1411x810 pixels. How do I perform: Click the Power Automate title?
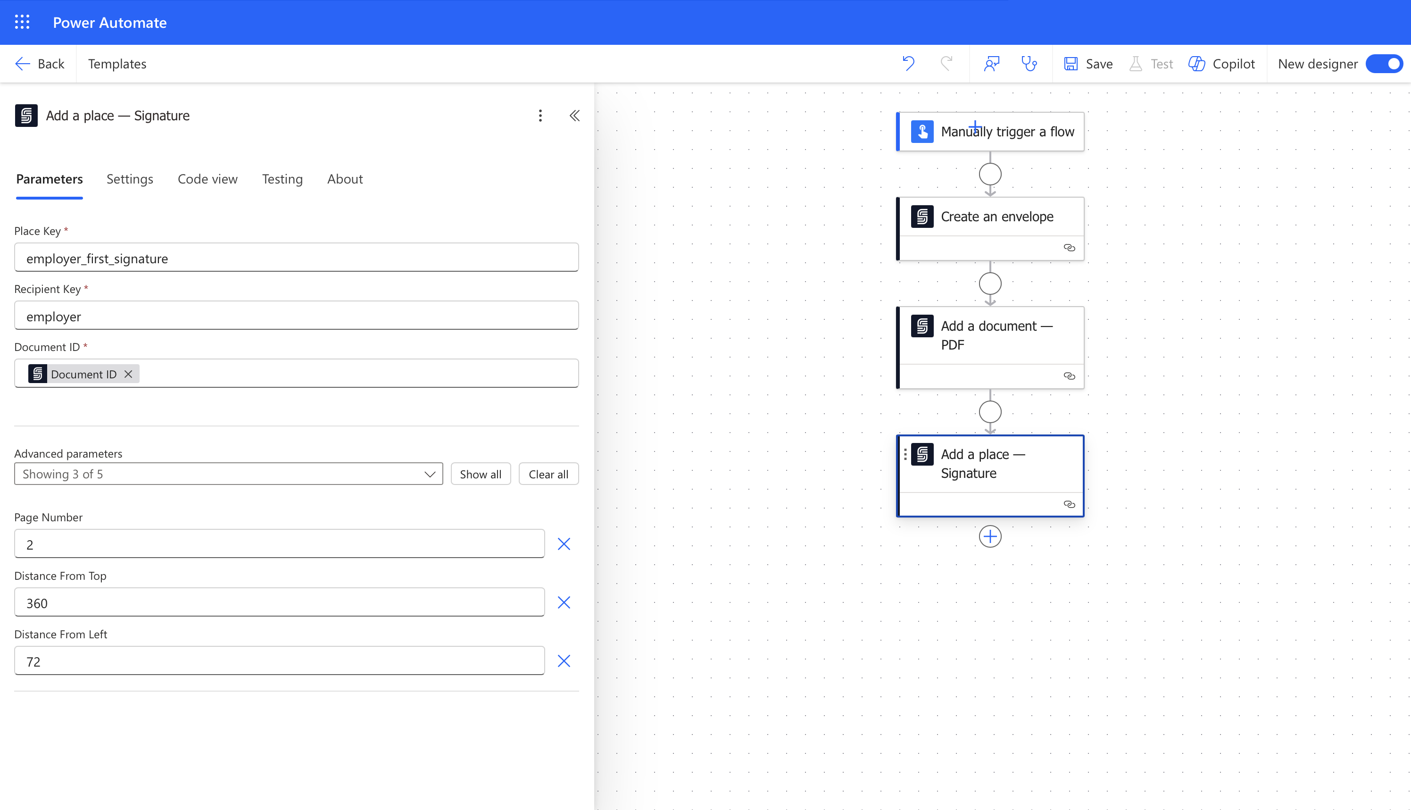coord(110,23)
